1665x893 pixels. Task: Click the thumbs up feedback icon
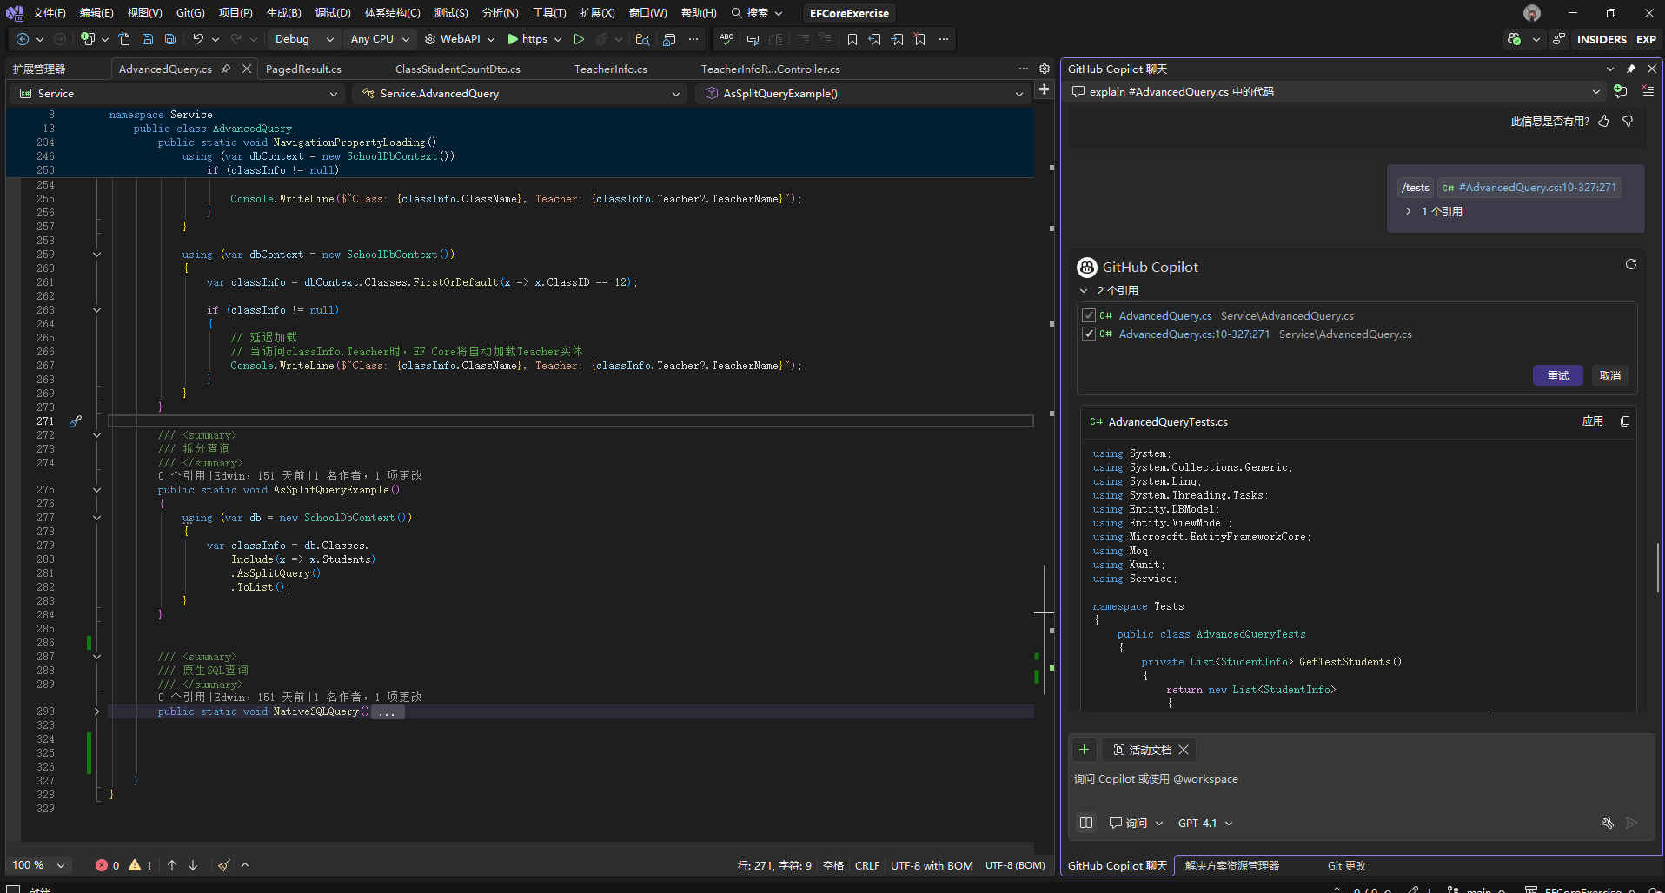[1604, 122]
